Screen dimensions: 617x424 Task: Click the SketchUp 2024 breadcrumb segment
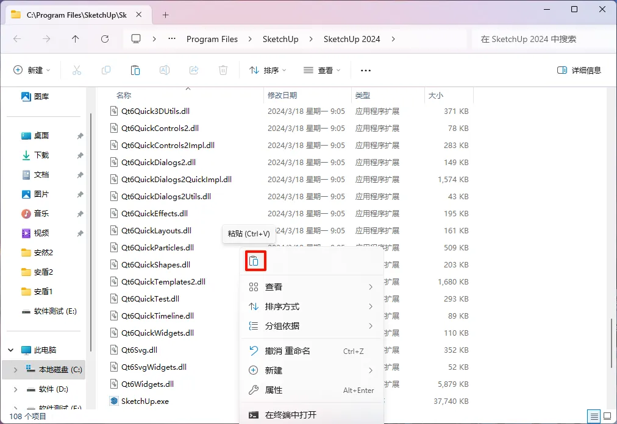(352, 39)
